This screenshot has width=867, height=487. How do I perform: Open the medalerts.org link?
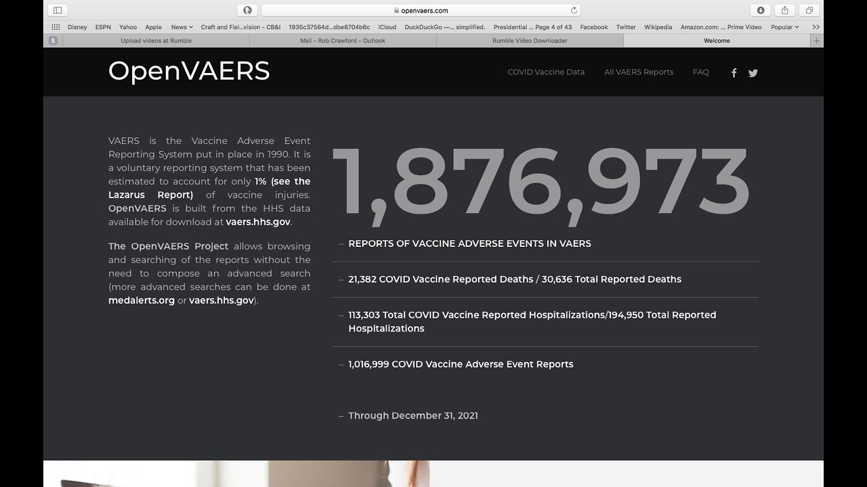click(142, 300)
